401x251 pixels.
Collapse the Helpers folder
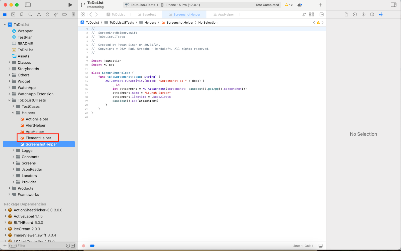pos(13,113)
